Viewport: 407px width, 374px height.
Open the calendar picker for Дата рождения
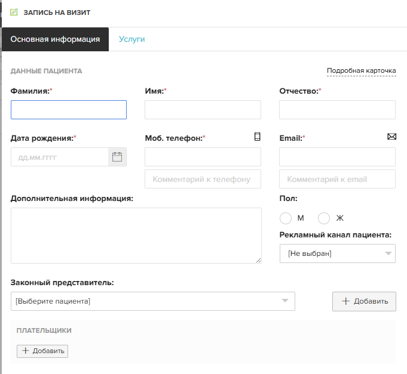coord(117,157)
